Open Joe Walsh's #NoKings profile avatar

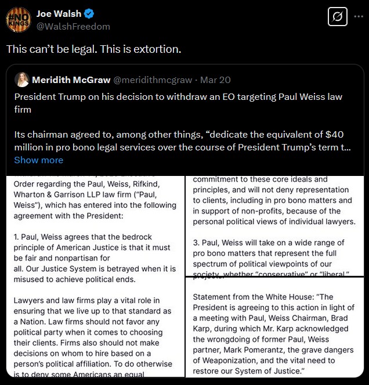point(19,20)
